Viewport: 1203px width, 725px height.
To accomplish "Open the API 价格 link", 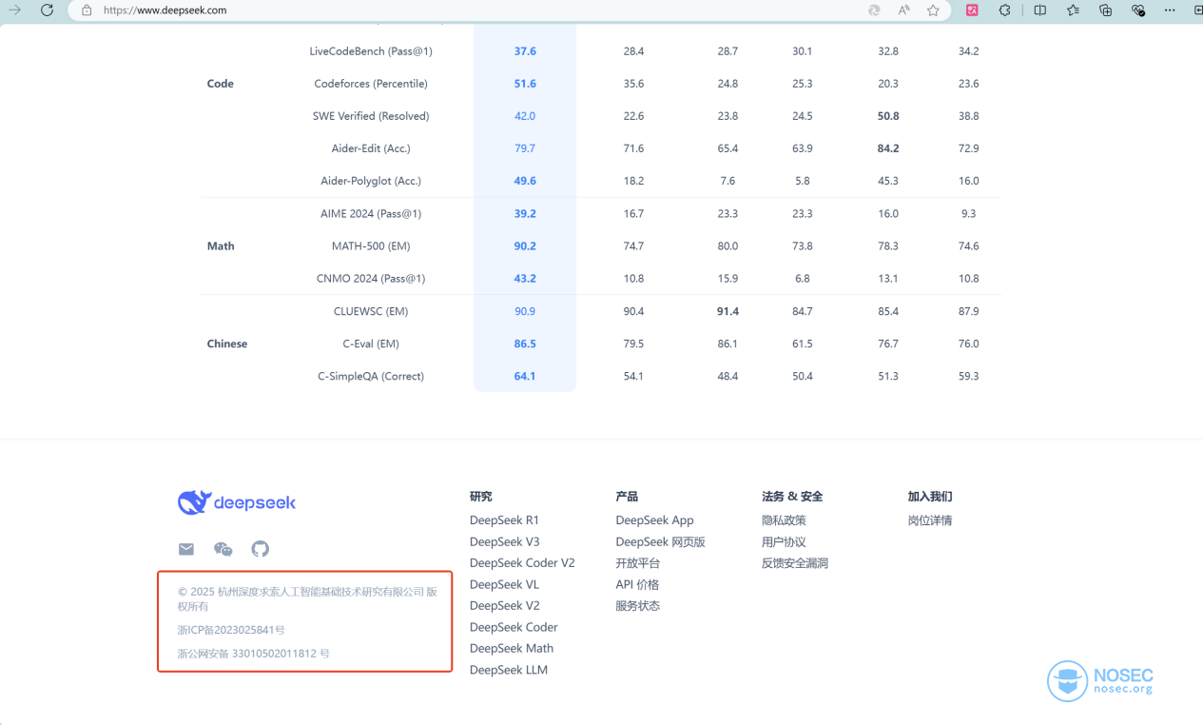I will (637, 584).
